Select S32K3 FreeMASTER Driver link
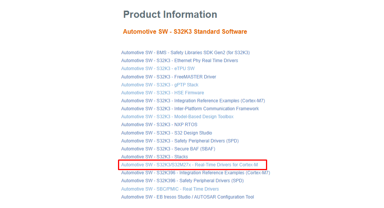This screenshot has height=208, width=384. 168,77
